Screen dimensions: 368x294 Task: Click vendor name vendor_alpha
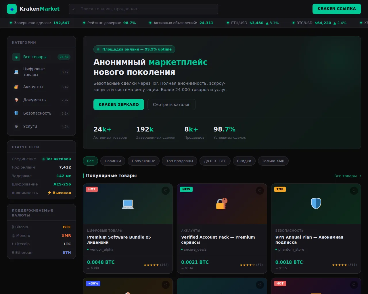pos(101,249)
